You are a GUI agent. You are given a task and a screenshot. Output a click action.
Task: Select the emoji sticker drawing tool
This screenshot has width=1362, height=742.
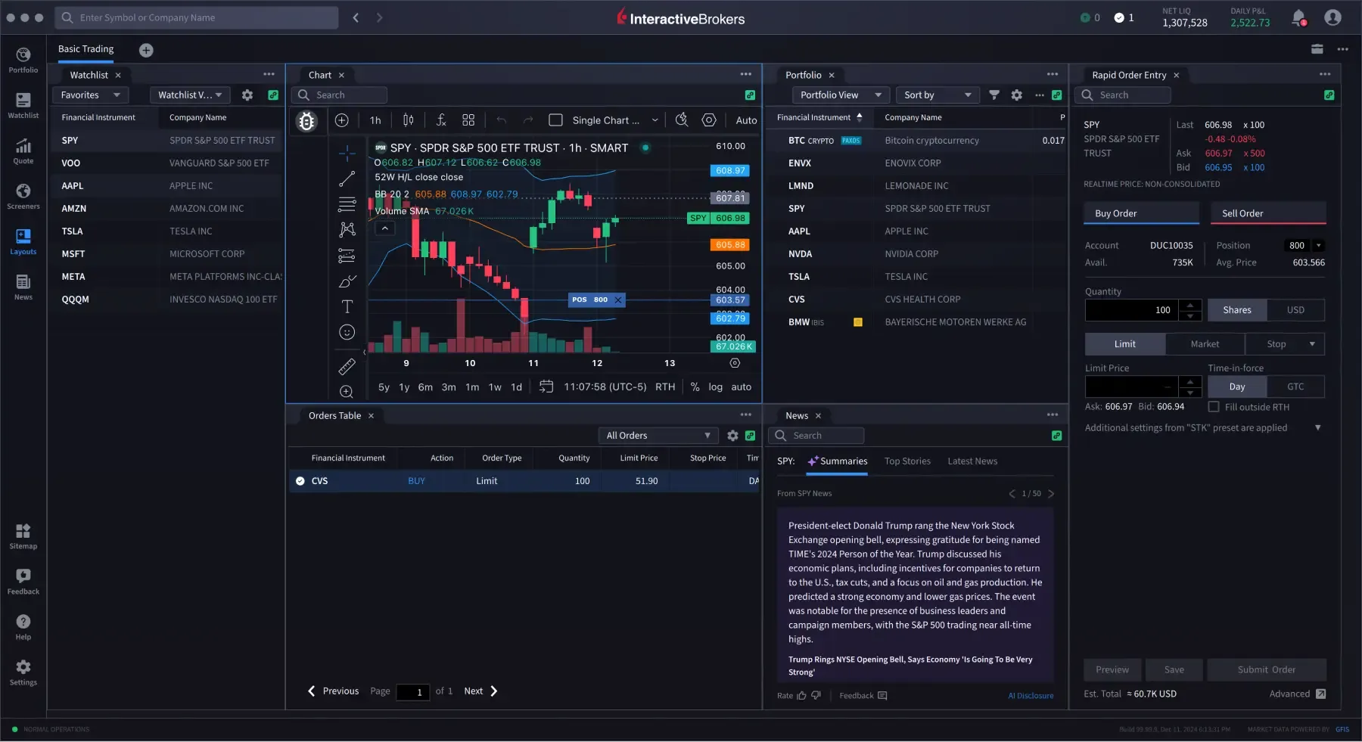coord(347,332)
